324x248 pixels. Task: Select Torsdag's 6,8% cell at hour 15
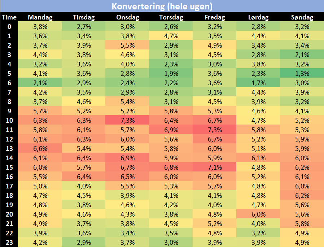point(171,167)
